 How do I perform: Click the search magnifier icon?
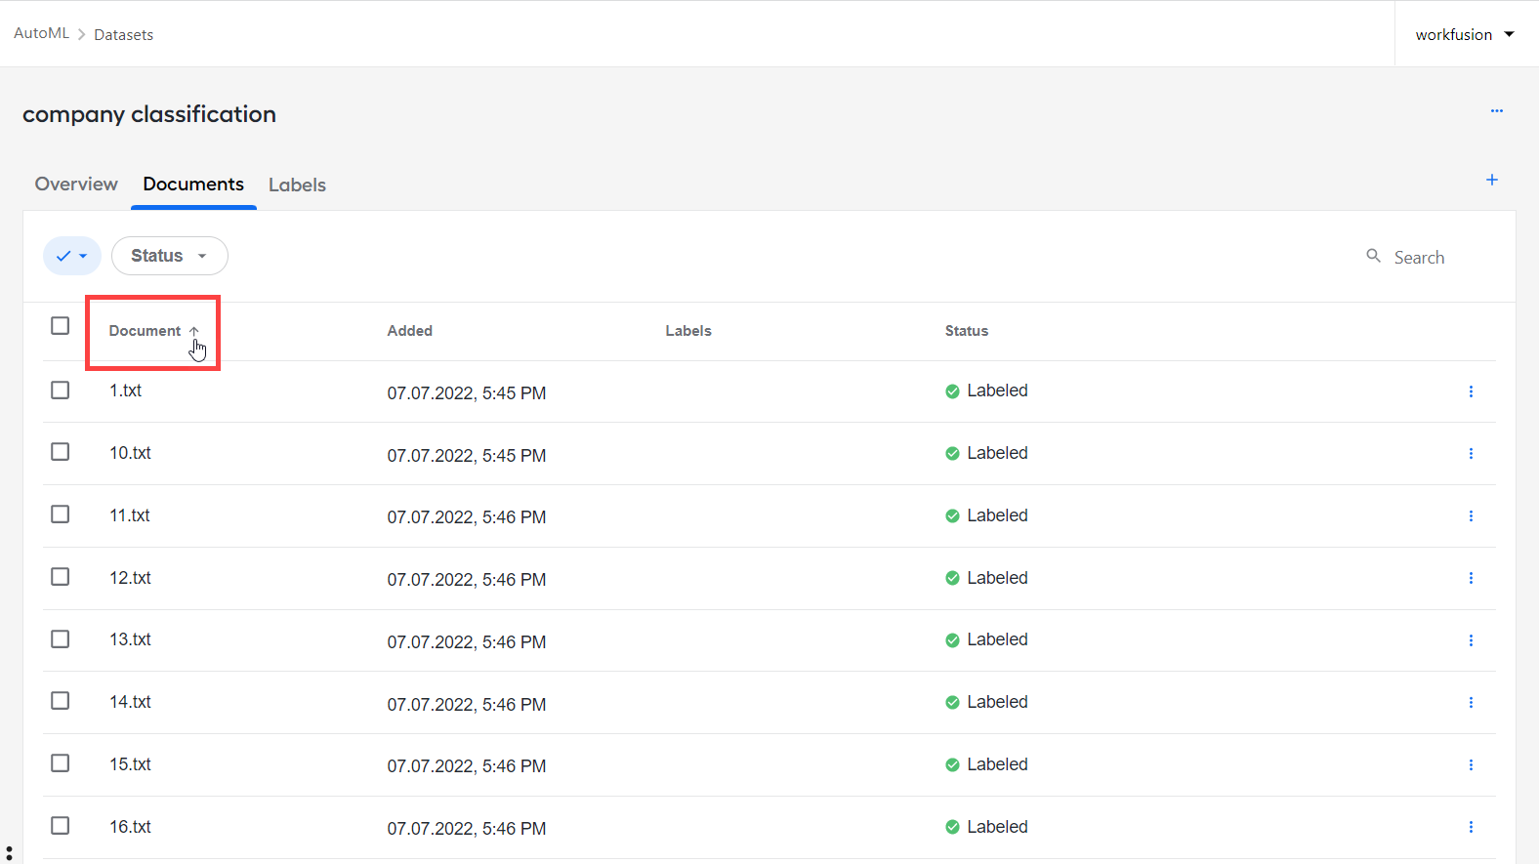(1373, 256)
